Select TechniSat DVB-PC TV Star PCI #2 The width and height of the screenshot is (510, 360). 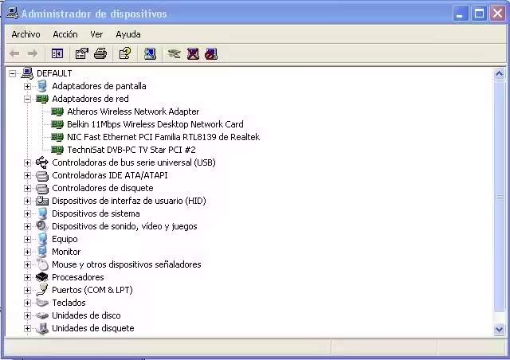(131, 150)
